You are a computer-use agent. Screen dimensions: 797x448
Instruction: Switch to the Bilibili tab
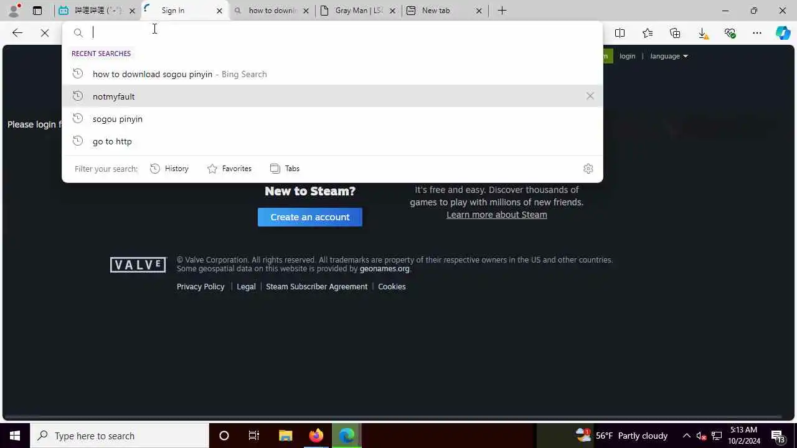click(97, 11)
